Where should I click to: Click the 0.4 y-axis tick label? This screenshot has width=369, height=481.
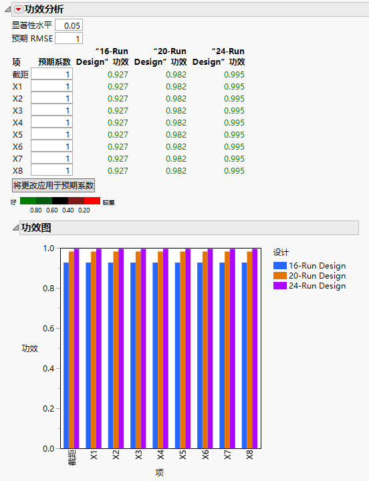click(49, 368)
